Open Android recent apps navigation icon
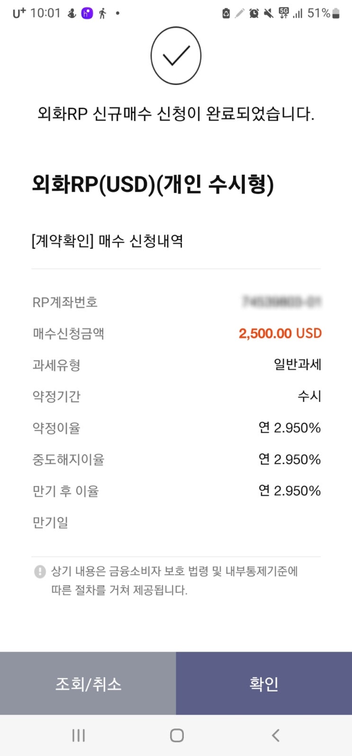The width and height of the screenshot is (352, 756). click(78, 735)
